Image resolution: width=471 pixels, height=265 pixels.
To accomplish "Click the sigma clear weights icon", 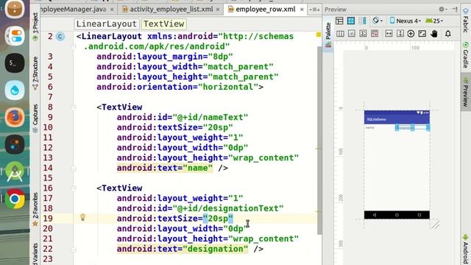I will 363,33.
